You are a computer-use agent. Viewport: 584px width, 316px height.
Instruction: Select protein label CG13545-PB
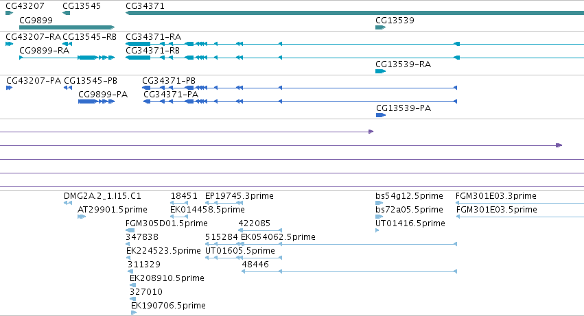click(91, 81)
